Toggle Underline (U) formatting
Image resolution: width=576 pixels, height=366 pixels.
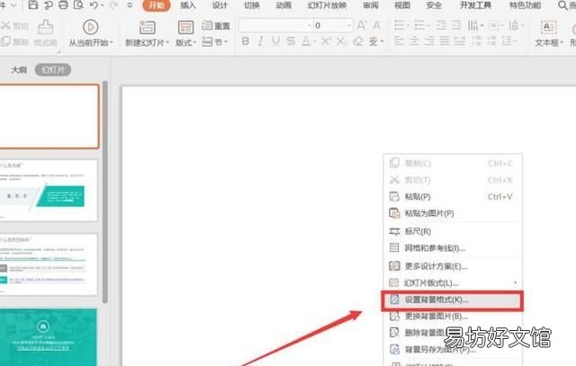275,41
